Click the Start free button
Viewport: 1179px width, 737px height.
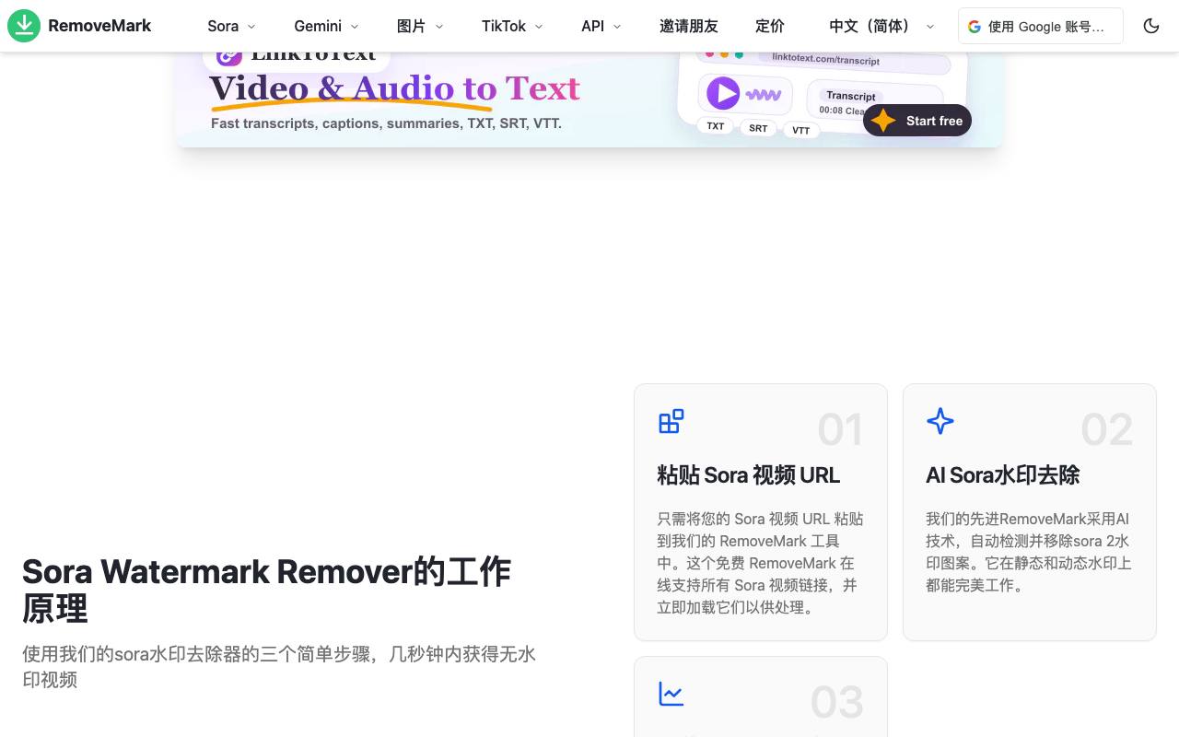pyautogui.click(x=917, y=121)
